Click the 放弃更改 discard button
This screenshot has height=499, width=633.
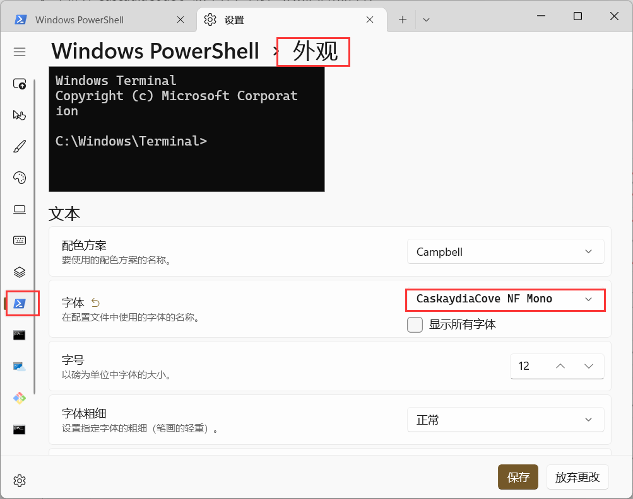point(577,477)
